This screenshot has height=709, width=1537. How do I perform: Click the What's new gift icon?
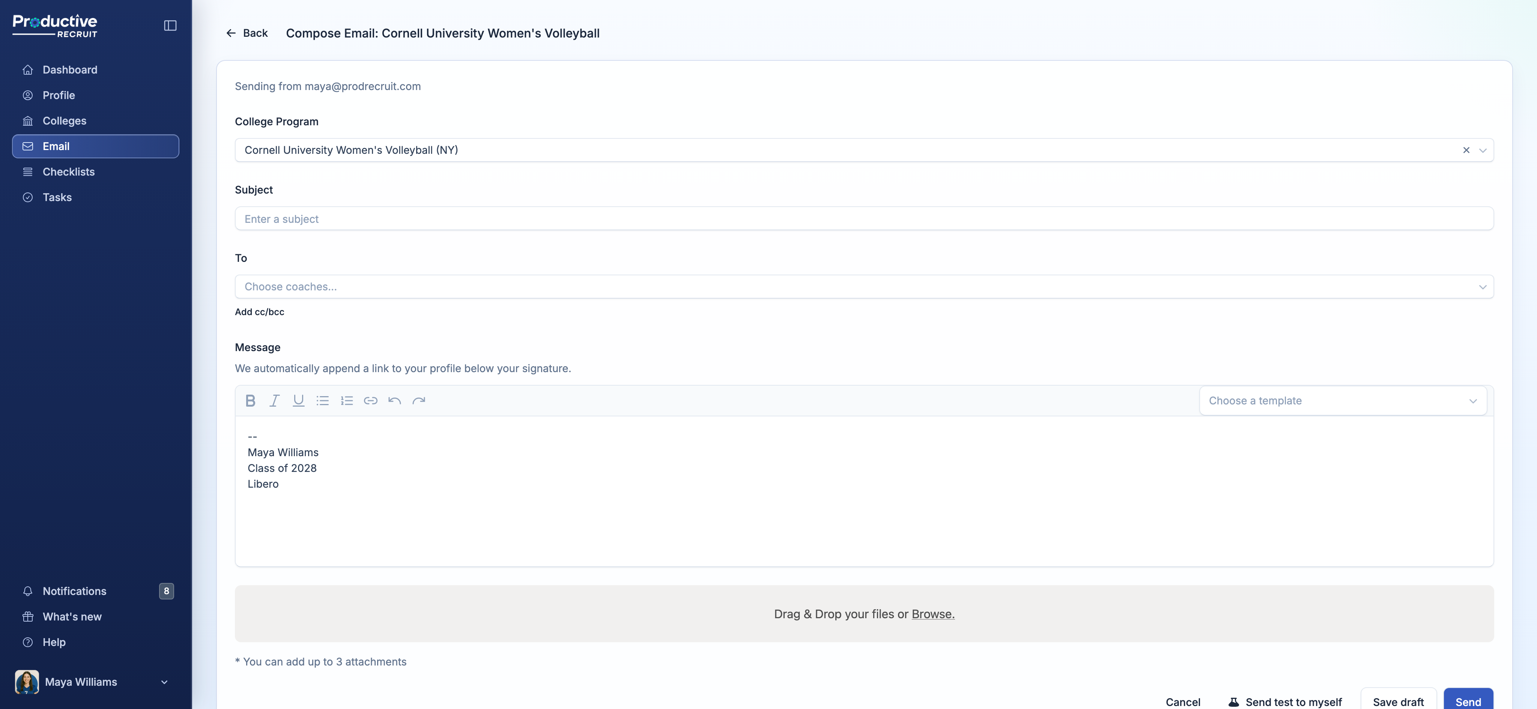click(x=27, y=617)
